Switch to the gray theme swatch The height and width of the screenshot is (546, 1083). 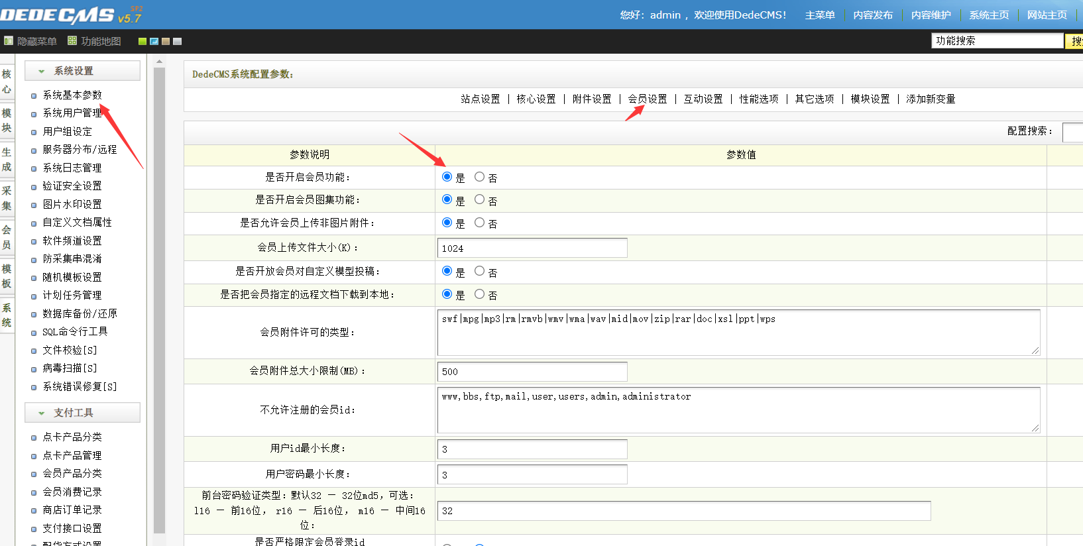coord(177,41)
